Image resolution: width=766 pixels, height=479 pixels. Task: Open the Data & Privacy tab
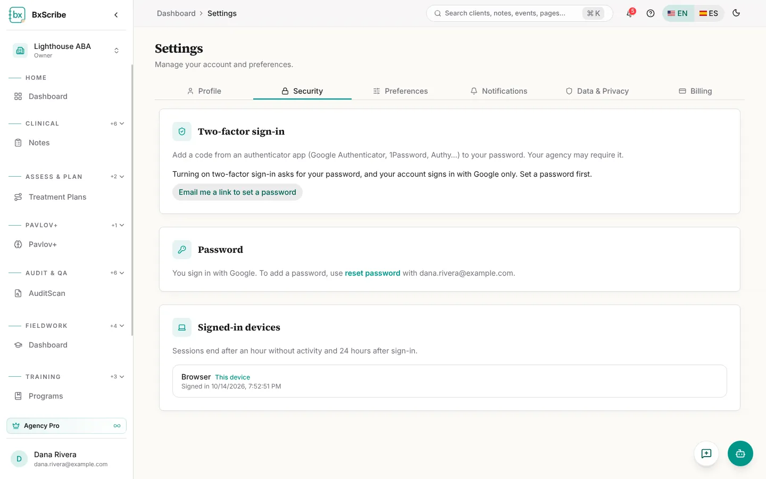pos(597,91)
